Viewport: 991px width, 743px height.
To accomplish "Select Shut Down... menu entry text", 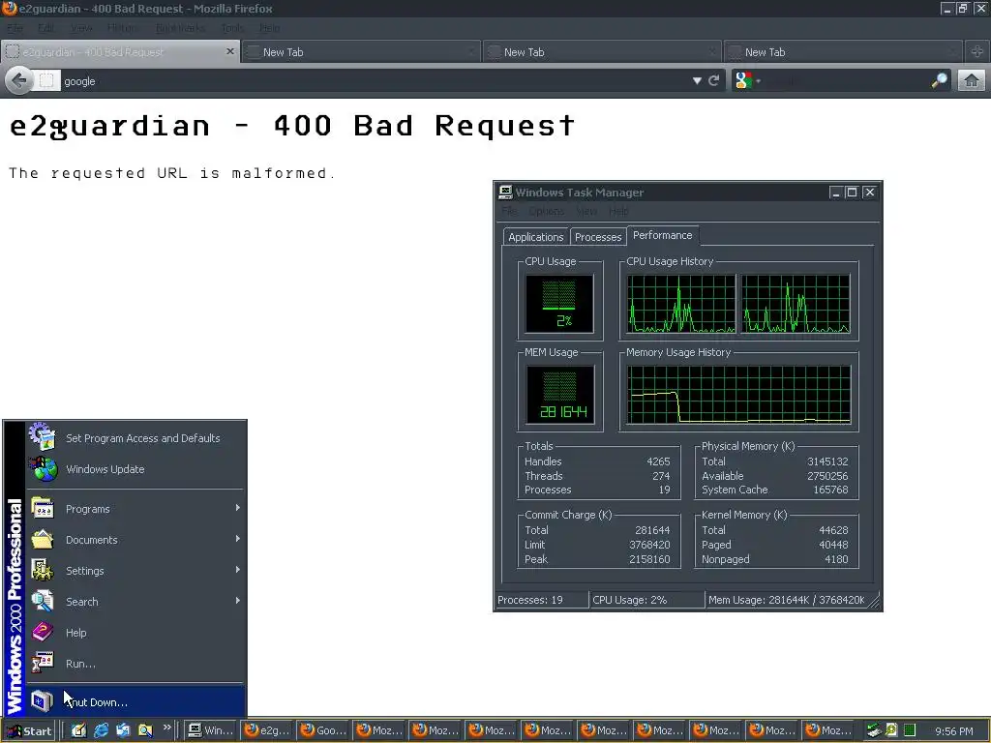I will pyautogui.click(x=97, y=702).
